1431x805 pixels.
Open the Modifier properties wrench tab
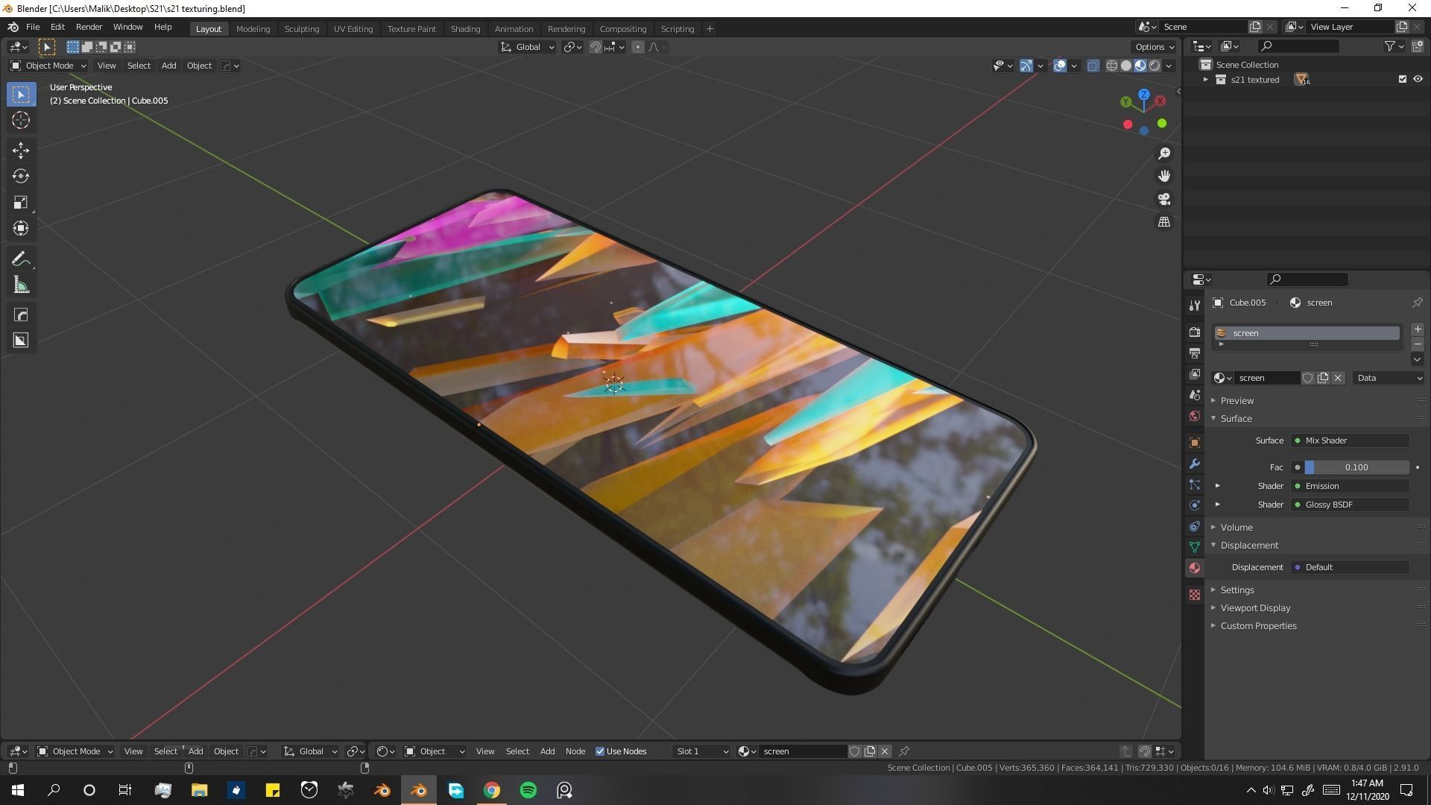(1195, 464)
